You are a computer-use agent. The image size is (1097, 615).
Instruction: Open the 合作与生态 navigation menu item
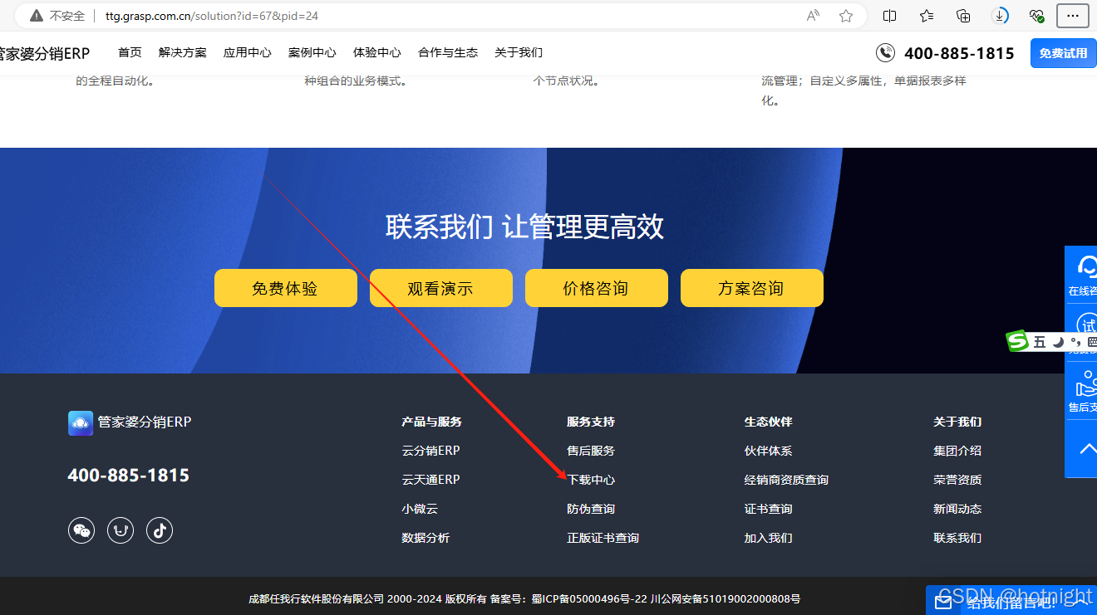(x=447, y=51)
